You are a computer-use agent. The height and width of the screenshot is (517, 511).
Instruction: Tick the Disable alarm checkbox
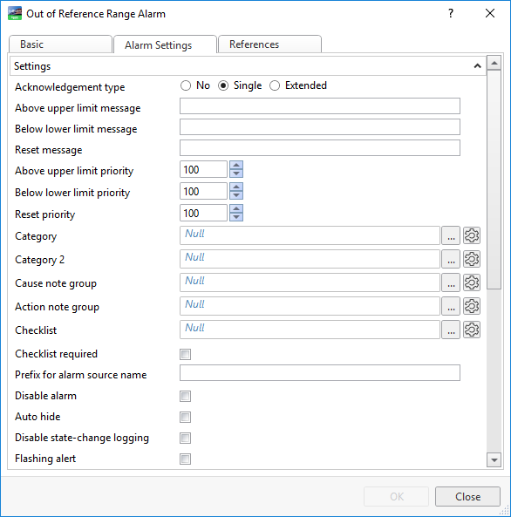(x=186, y=396)
